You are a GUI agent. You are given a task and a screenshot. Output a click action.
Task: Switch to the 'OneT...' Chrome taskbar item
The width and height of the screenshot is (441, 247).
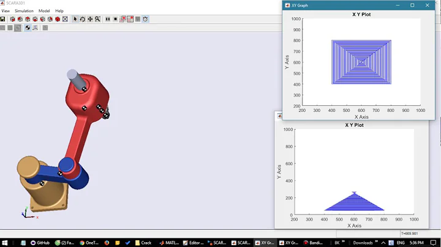tap(89, 243)
